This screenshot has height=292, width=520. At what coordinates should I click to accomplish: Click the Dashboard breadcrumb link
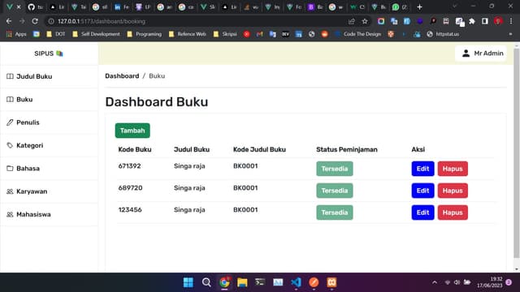(x=122, y=76)
